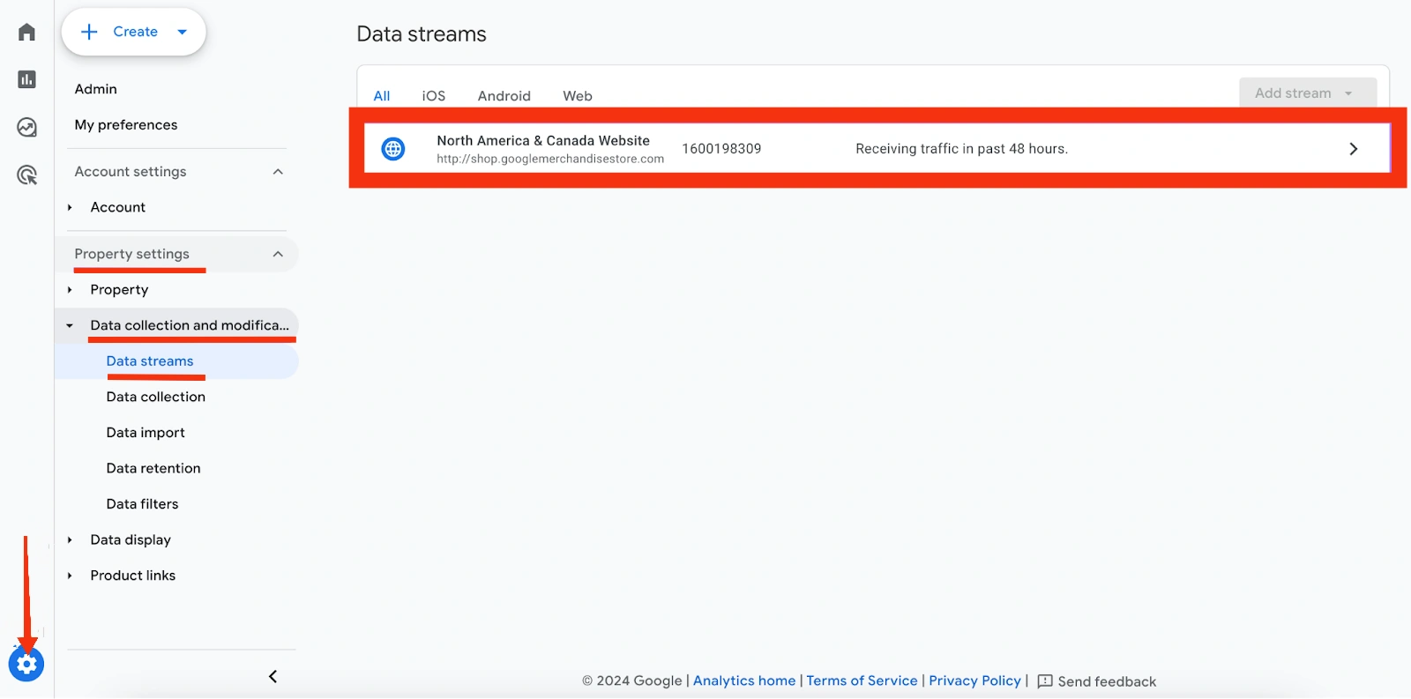Screen dimensions: 1411x699
Task: Click Receiving traffic in past 48 hours
Action: 961,149
